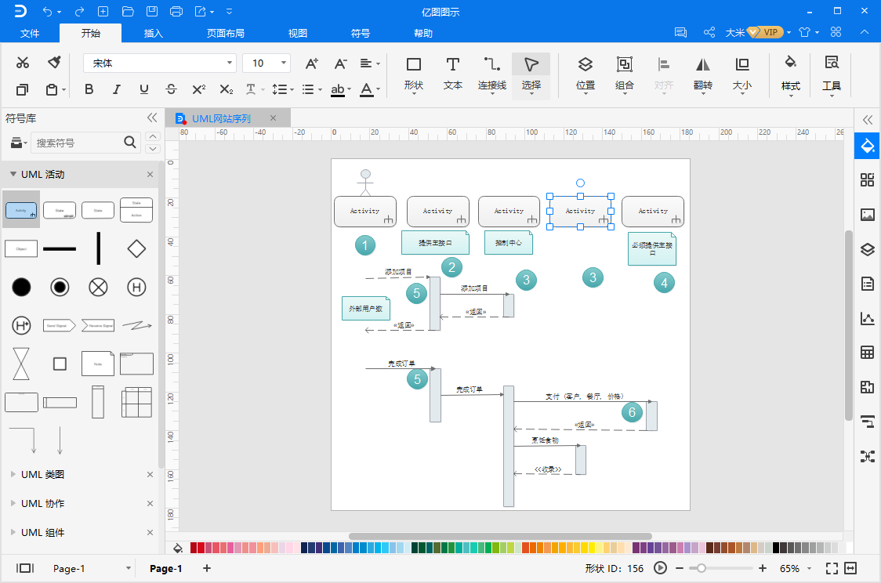Select the 选择 pointer tool

point(531,74)
